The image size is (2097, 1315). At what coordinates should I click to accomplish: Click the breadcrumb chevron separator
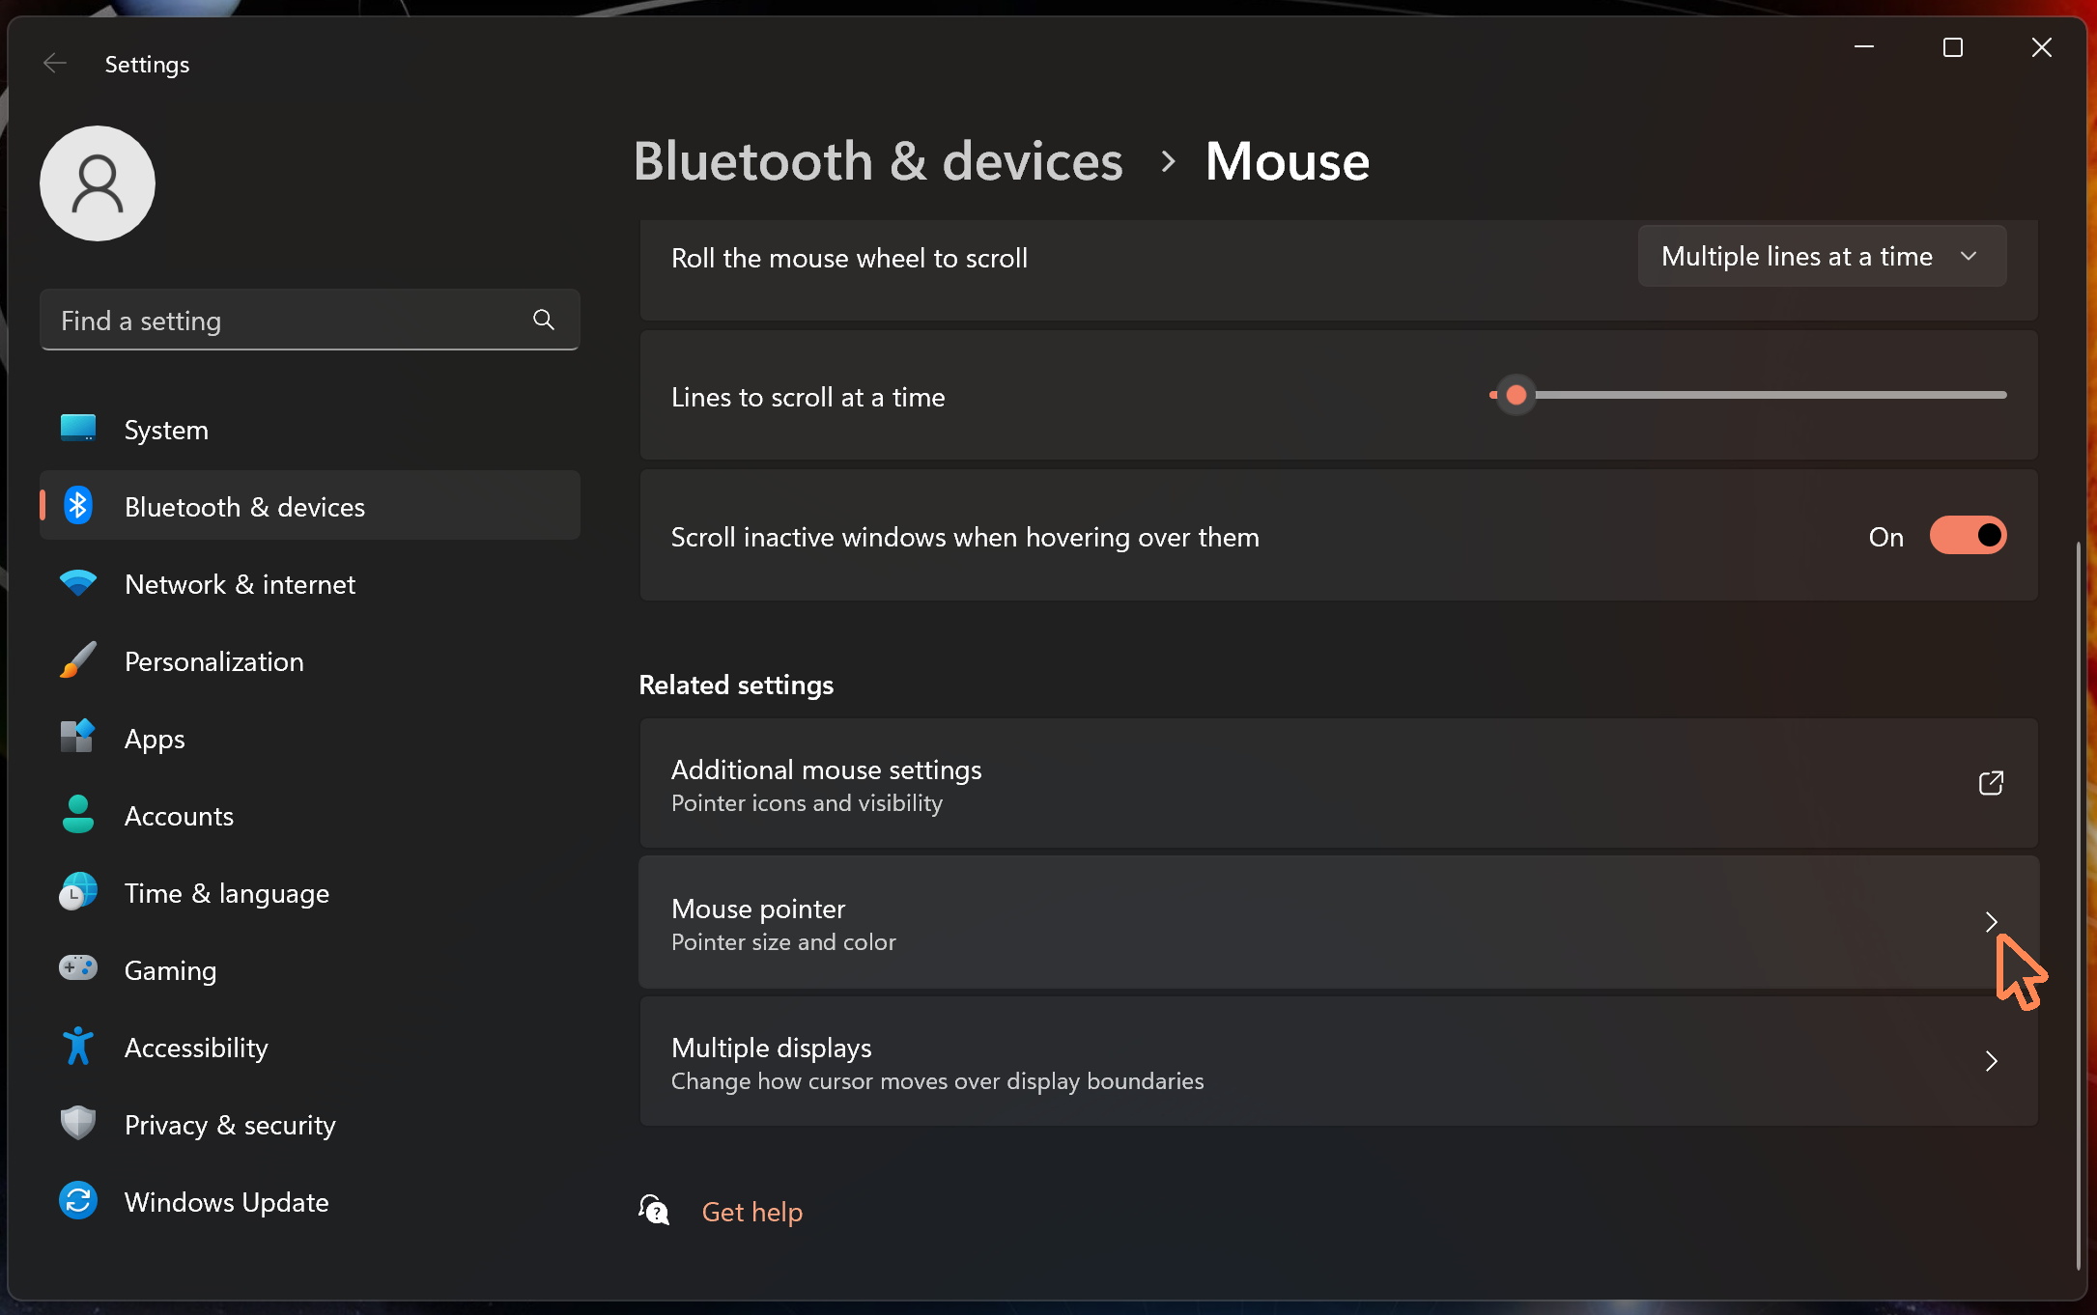tap(1168, 161)
